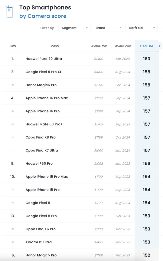Expand the Brand filter dropdown
The height and width of the screenshot is (261, 163).
pos(108,28)
